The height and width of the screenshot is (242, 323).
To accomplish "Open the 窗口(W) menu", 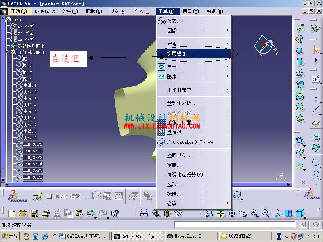I will coord(191,11).
